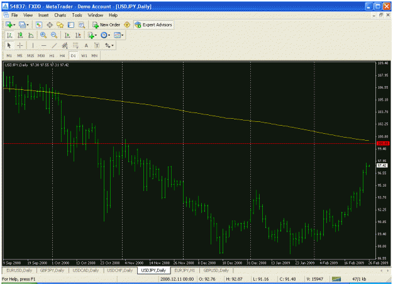This screenshot has width=393, height=284.
Task: Open the Data Window crosshair icon
Action: (50, 25)
